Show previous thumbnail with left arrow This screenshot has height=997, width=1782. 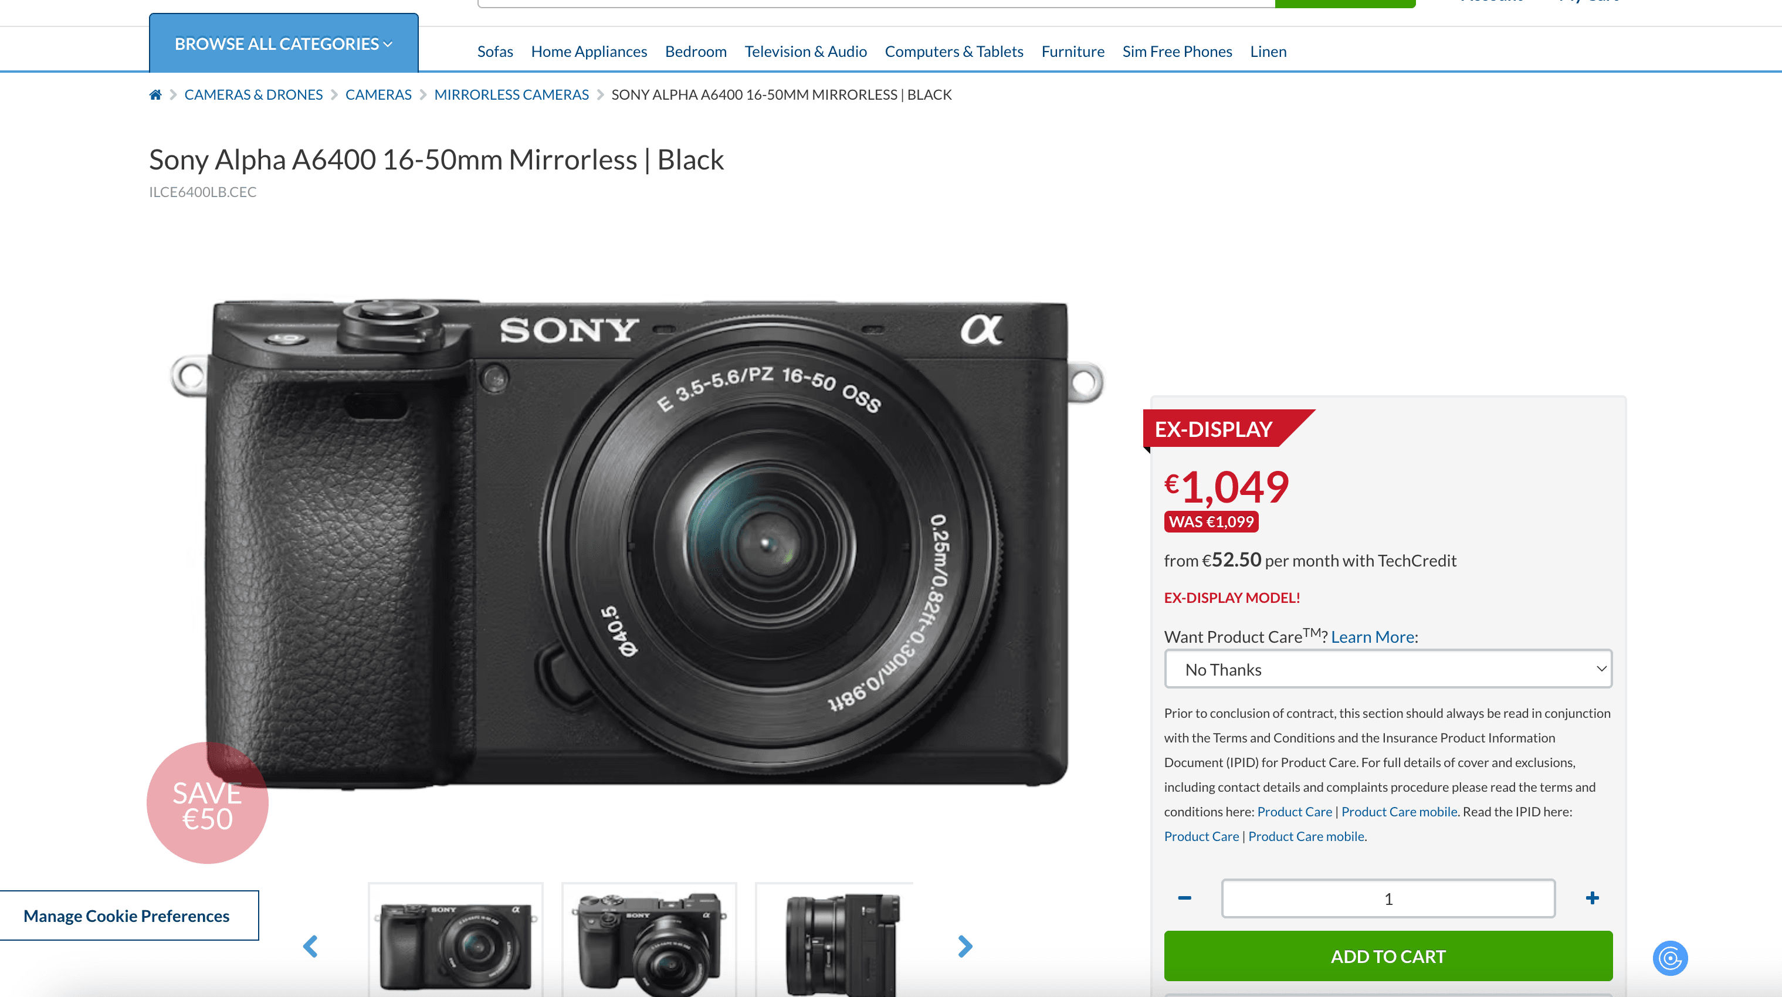tap(311, 946)
